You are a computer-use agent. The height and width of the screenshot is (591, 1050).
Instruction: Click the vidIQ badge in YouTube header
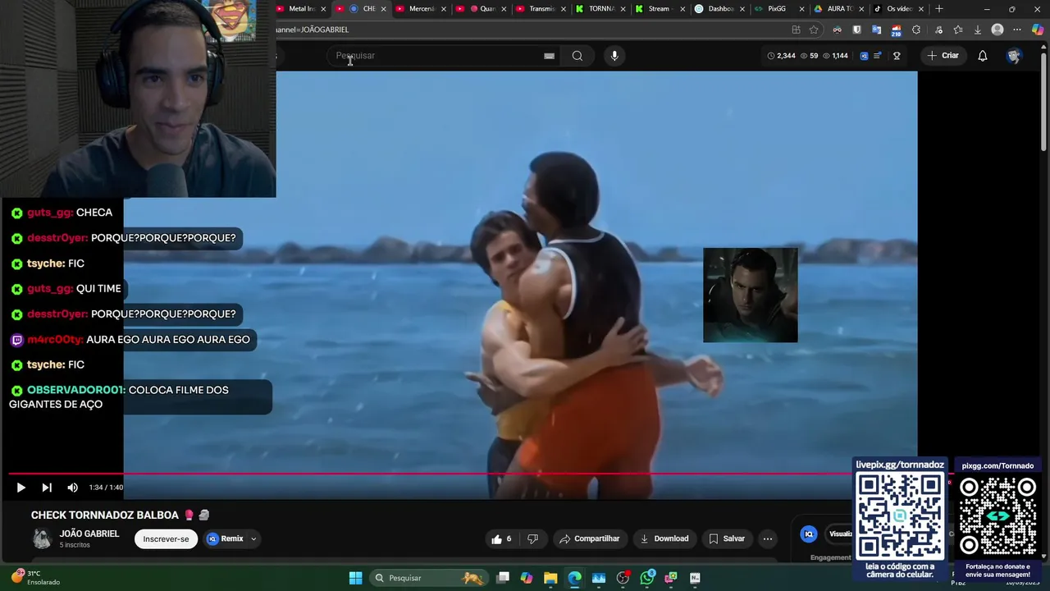pos(864,56)
